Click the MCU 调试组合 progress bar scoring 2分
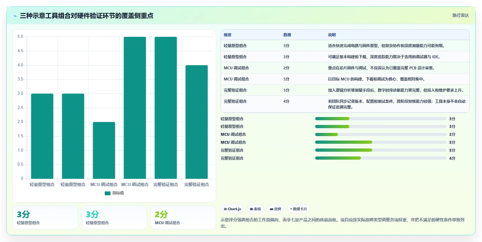Image resolution: width=482 pixels, height=242 pixels. pos(381,135)
